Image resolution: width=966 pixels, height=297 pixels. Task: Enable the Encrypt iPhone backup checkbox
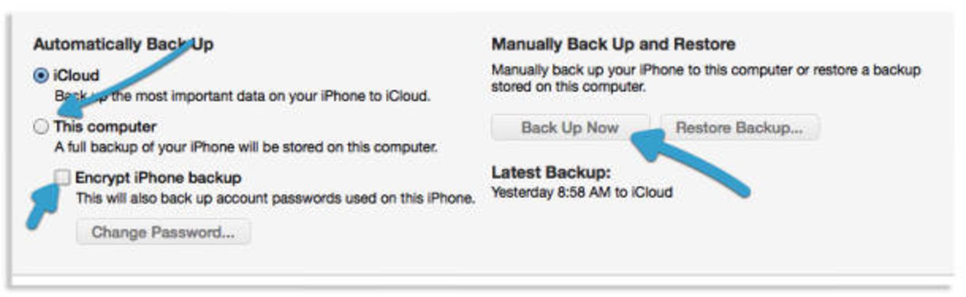point(63,177)
